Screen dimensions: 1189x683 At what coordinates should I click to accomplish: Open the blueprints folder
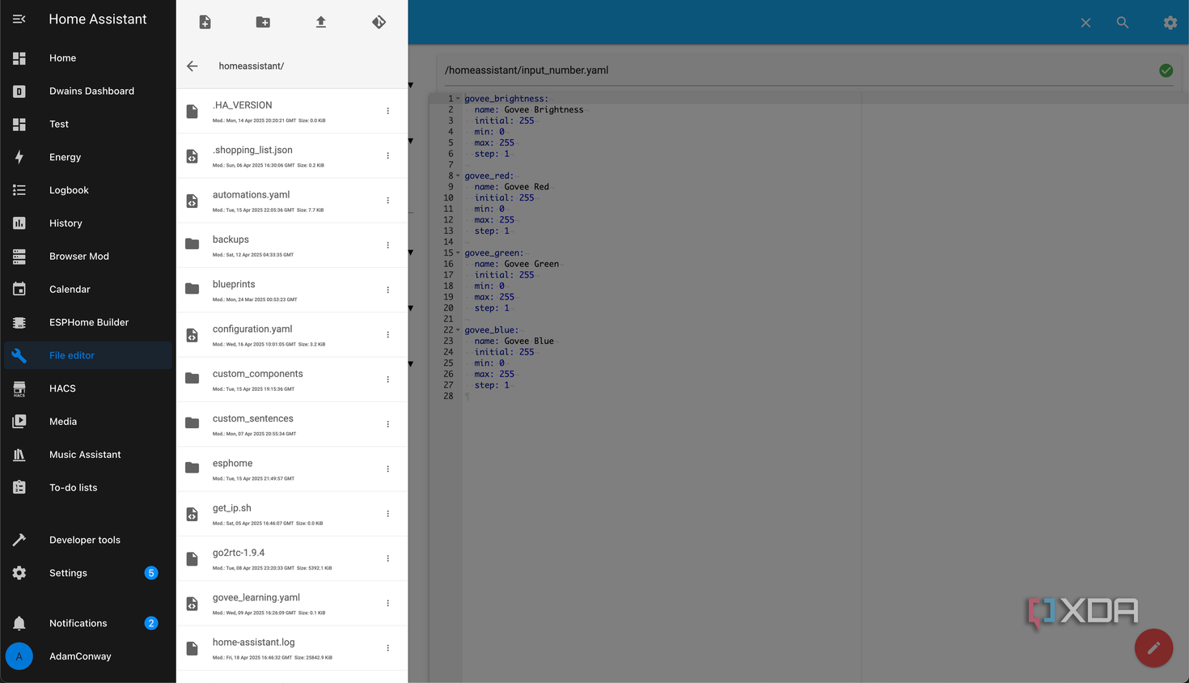click(292, 290)
